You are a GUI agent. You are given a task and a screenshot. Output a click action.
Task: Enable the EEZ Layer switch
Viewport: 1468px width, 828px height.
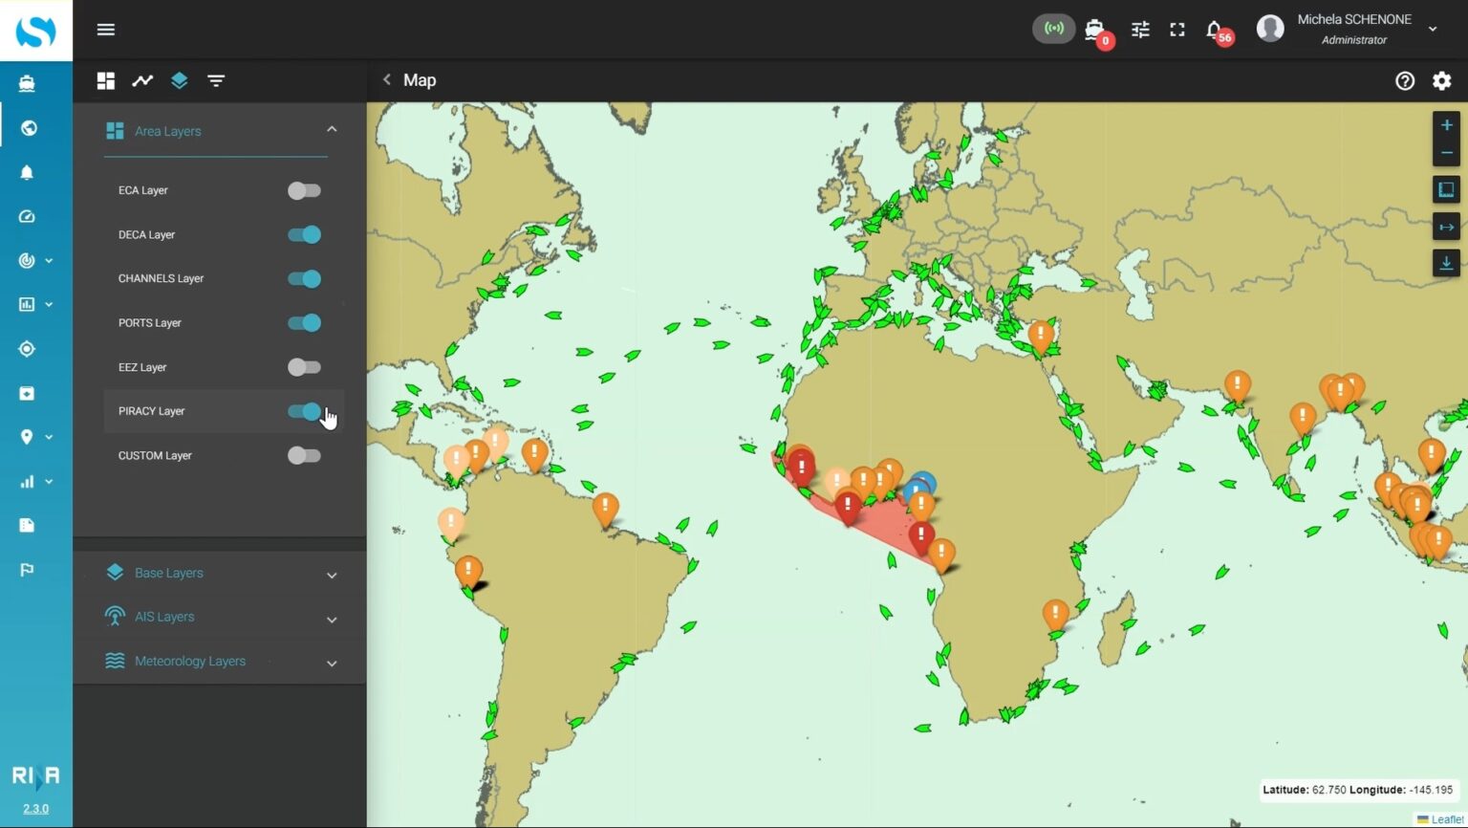[x=304, y=367]
